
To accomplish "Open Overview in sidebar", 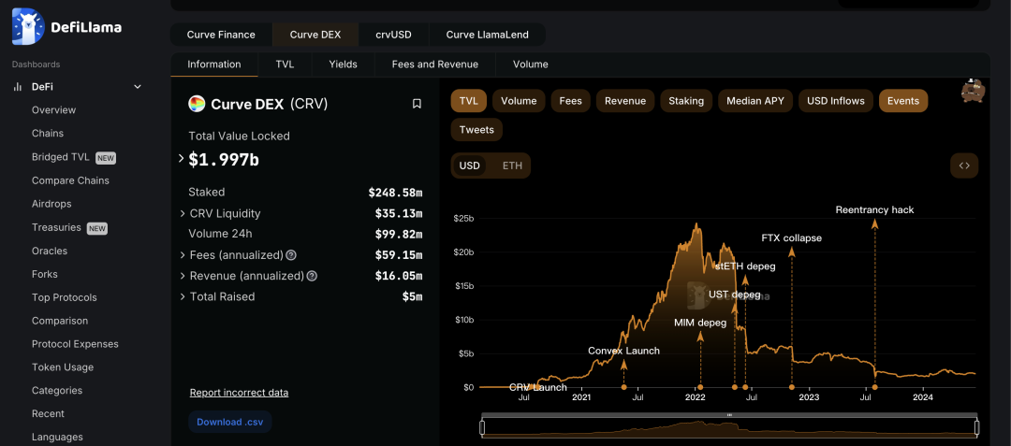I will tap(53, 110).
